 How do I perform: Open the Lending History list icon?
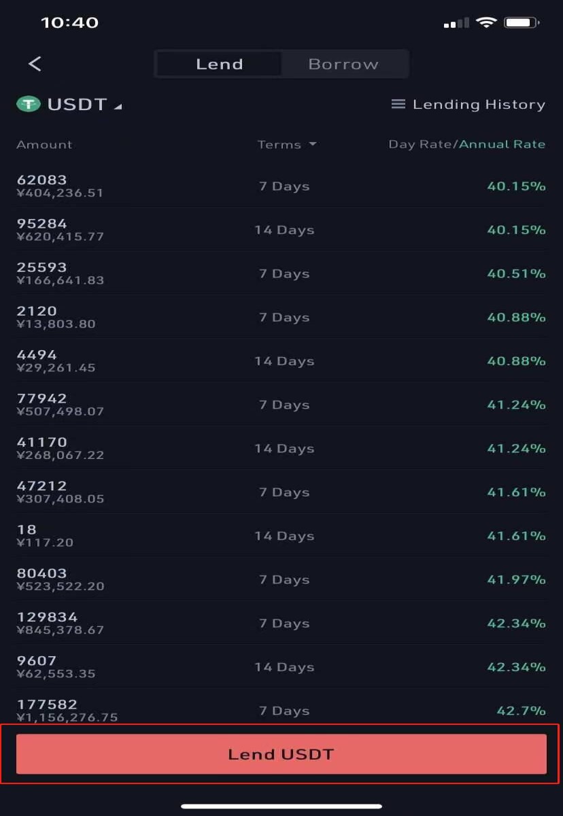(x=398, y=104)
